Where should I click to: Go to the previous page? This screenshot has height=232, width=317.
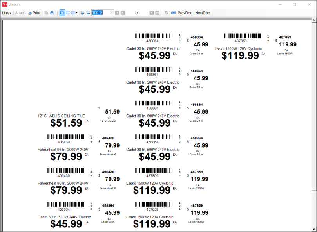click(123, 13)
